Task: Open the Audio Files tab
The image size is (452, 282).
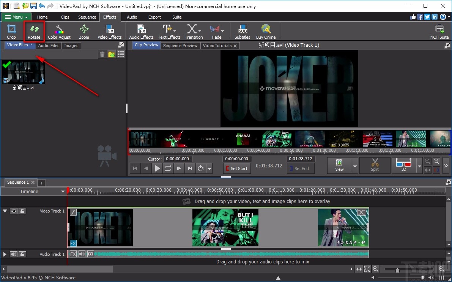Action: 49,45
